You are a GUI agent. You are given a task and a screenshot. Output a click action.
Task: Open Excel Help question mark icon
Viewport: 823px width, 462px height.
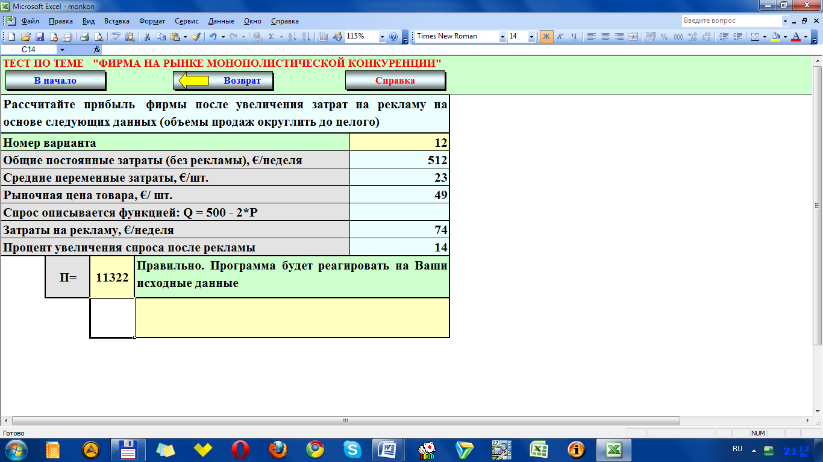[393, 37]
